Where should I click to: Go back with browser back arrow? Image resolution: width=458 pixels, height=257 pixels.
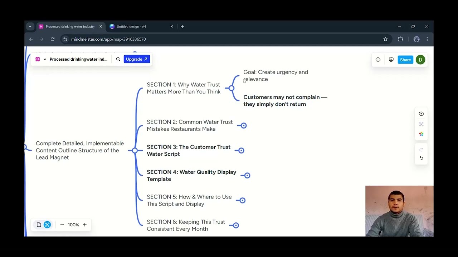(31, 39)
